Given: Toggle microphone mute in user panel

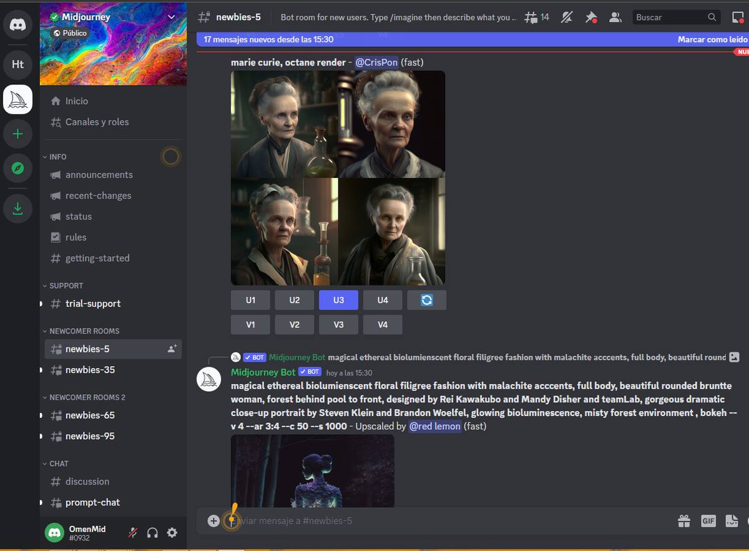Looking at the screenshot, I should [x=133, y=533].
